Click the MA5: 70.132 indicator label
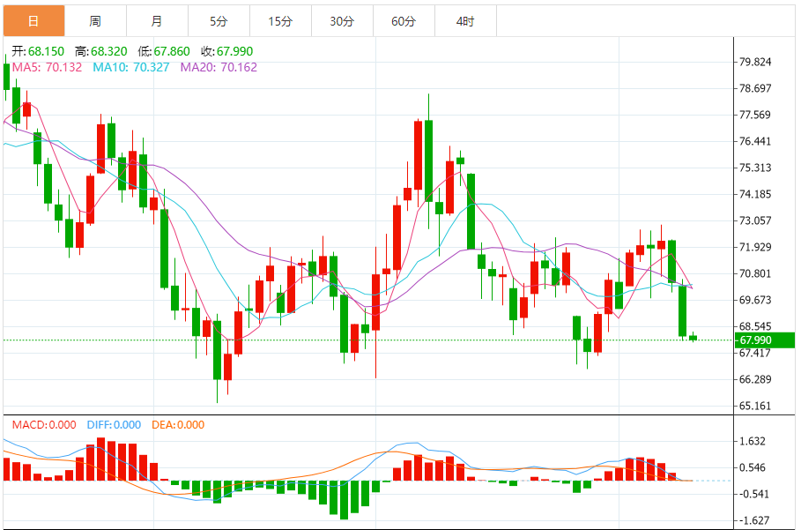The height and width of the screenshot is (530, 801). click(x=47, y=68)
